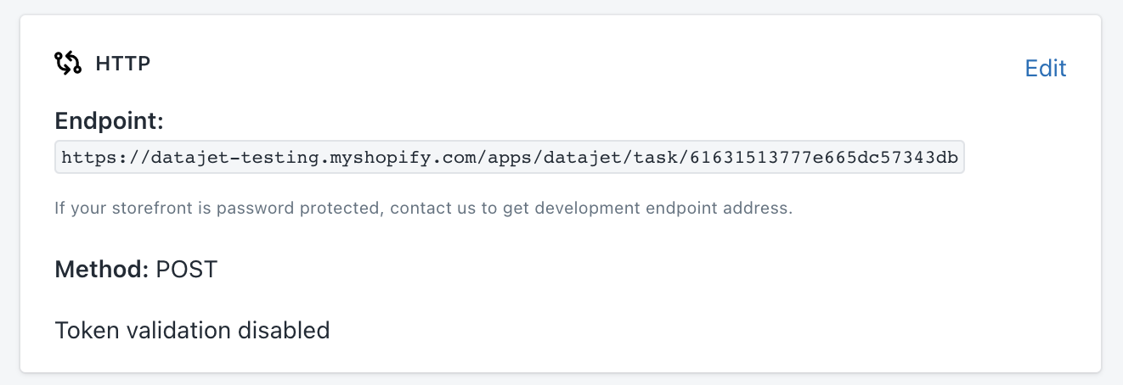Screen dimensions: 1123x385
Task: Open Edit for the HTTP settings
Action: coord(1045,68)
